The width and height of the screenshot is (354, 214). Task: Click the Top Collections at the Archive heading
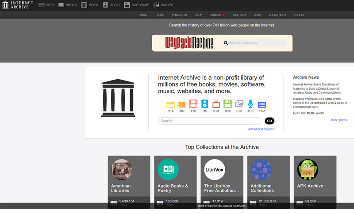(x=222, y=147)
